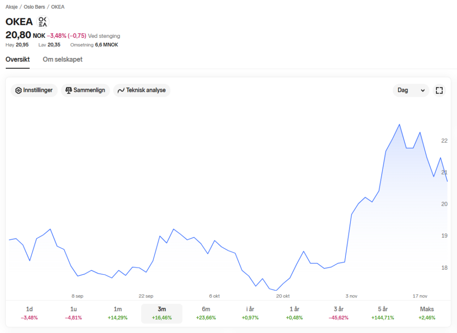
Task: Choose the 1m period
Action: tap(118, 313)
